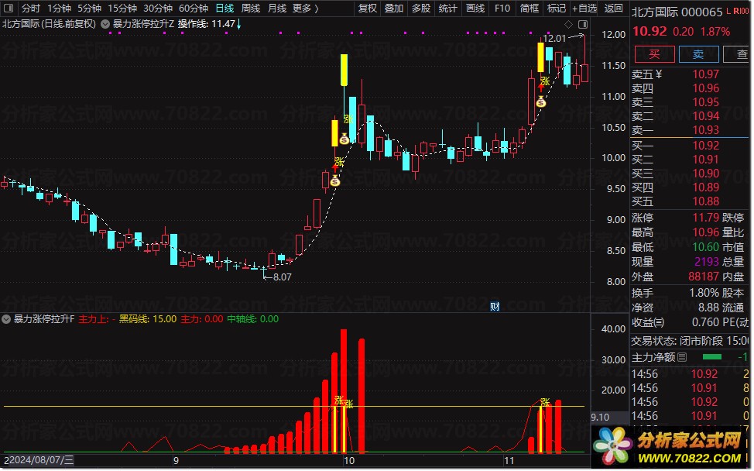The width and height of the screenshot is (754, 471).
Task: Select the 1分钟 period tab
Action: pos(59,9)
